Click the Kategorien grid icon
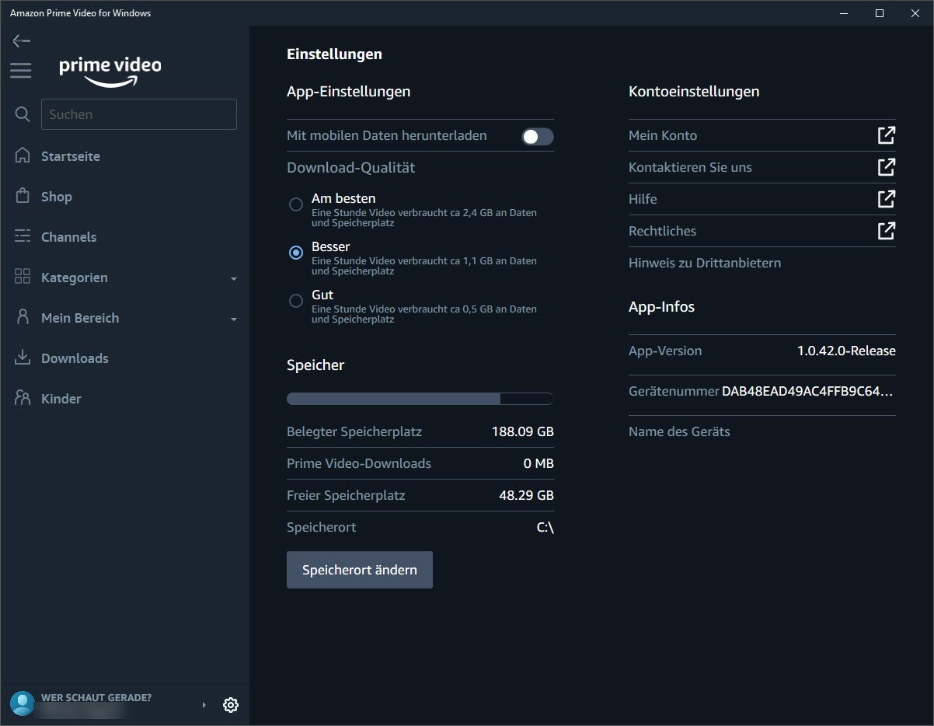 click(23, 277)
